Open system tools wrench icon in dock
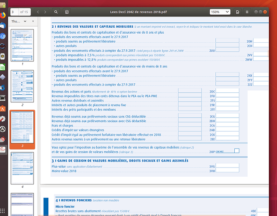Screen dimensions: 277x216 [x=3, y=119]
